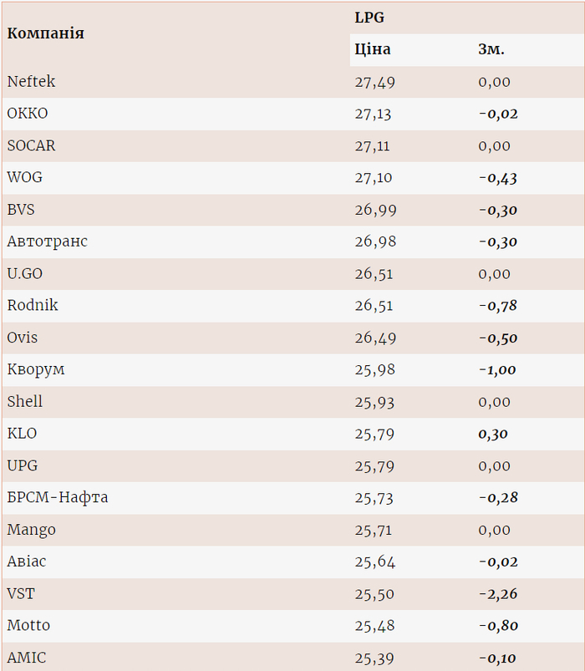Select KLO price change 0,30
The image size is (585, 671).
[x=493, y=434]
